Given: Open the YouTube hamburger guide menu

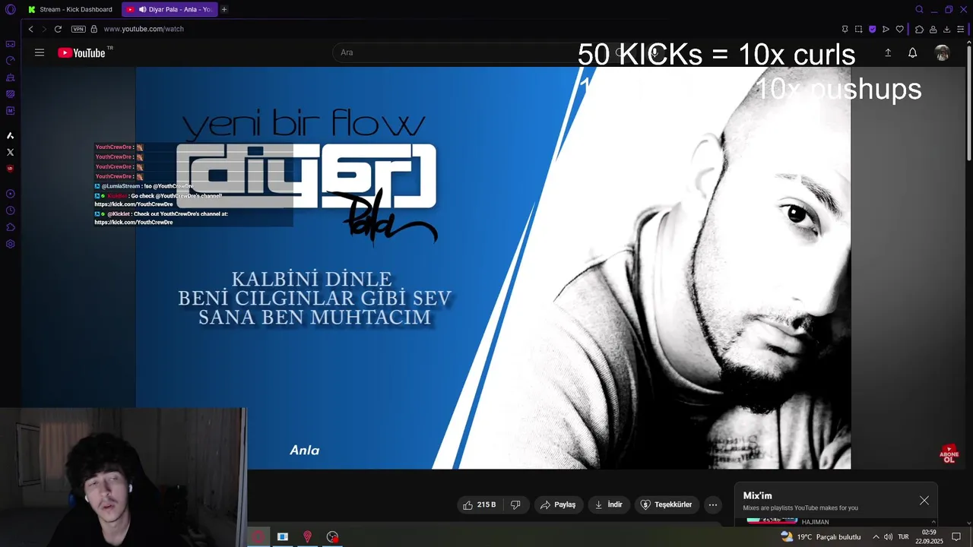Looking at the screenshot, I should pyautogui.click(x=40, y=52).
